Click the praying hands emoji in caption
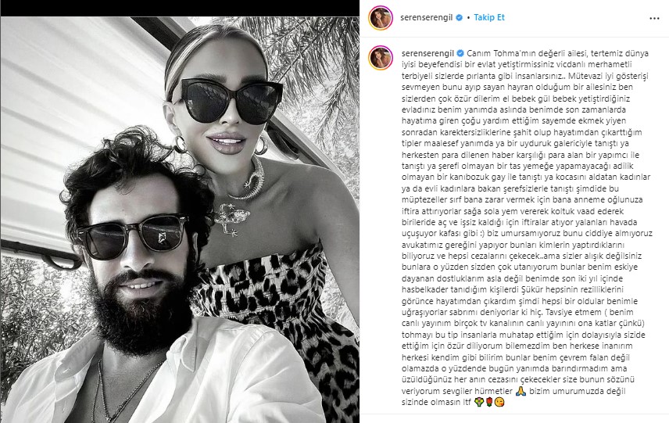 click(521, 391)
